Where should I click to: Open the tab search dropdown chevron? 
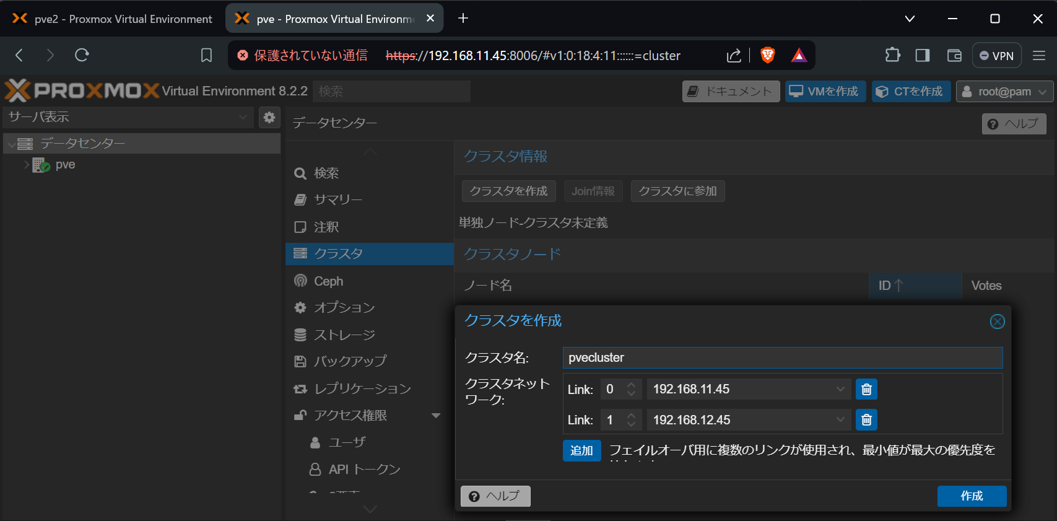tap(910, 19)
